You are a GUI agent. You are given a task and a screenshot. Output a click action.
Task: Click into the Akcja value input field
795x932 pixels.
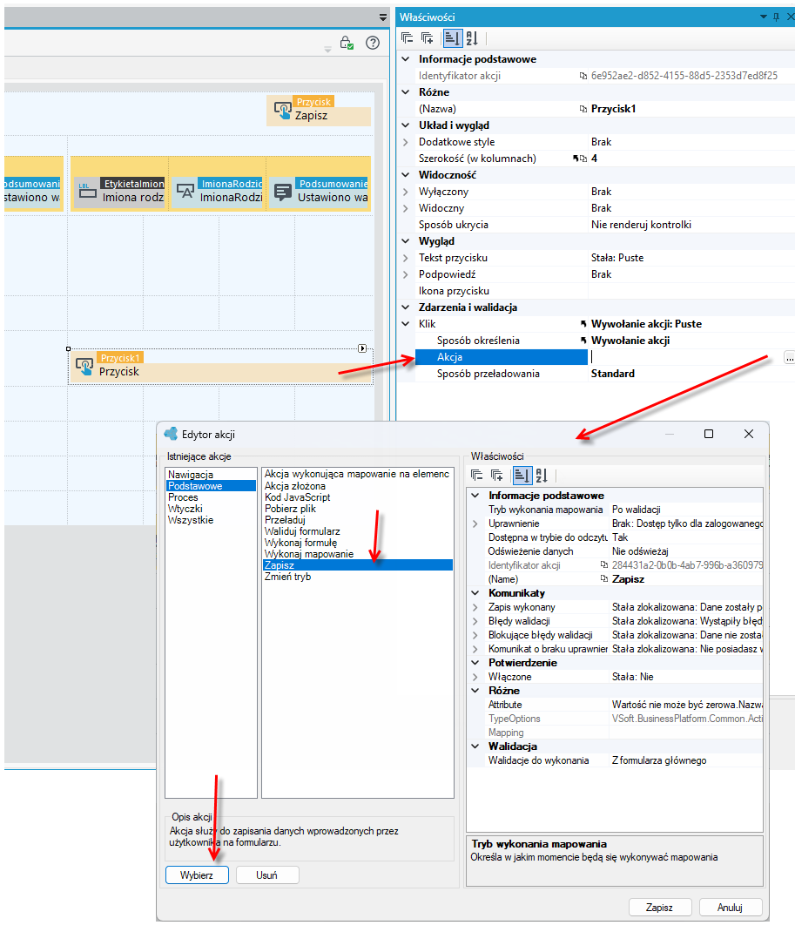(x=685, y=357)
